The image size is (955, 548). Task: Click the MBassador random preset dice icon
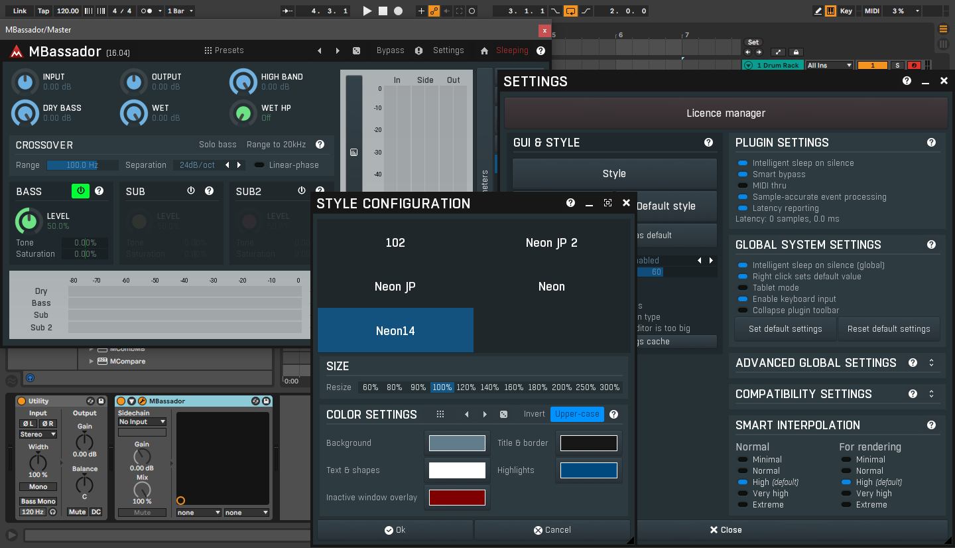tap(356, 51)
